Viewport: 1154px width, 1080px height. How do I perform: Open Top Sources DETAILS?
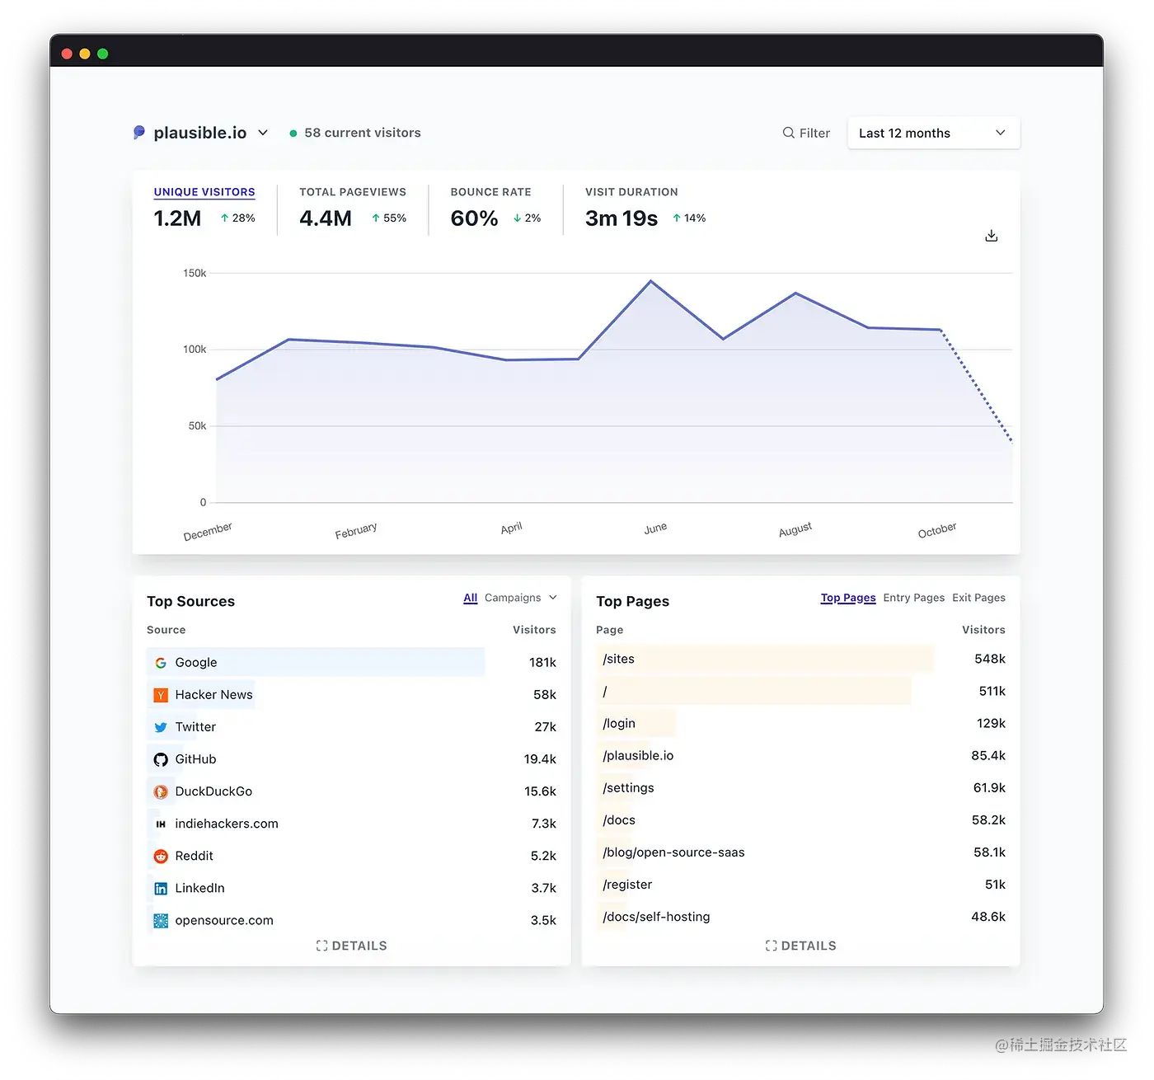351,946
